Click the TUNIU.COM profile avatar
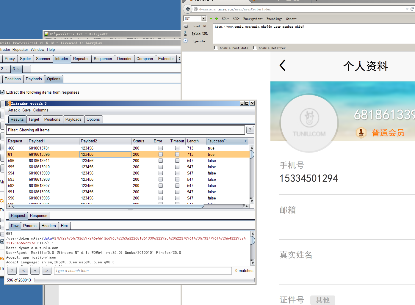Screen dimensions: 415x305 click(x=309, y=123)
